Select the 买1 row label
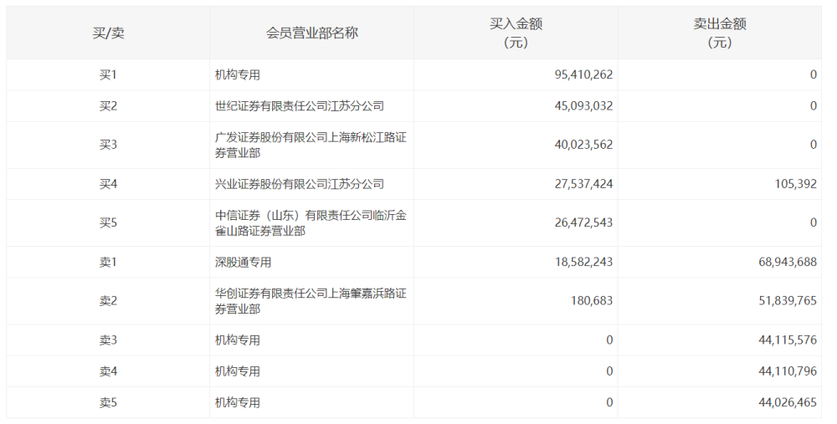The width and height of the screenshot is (837, 424). pos(108,74)
